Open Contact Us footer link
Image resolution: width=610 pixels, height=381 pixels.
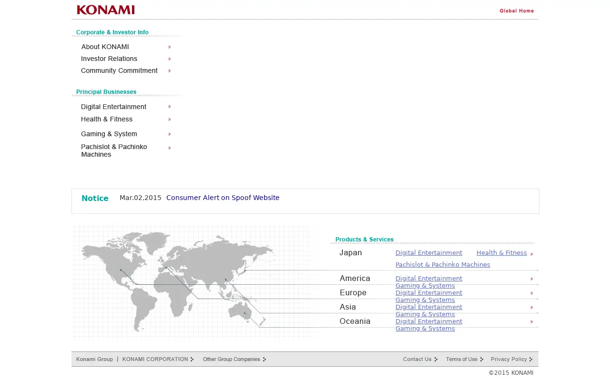point(417,359)
